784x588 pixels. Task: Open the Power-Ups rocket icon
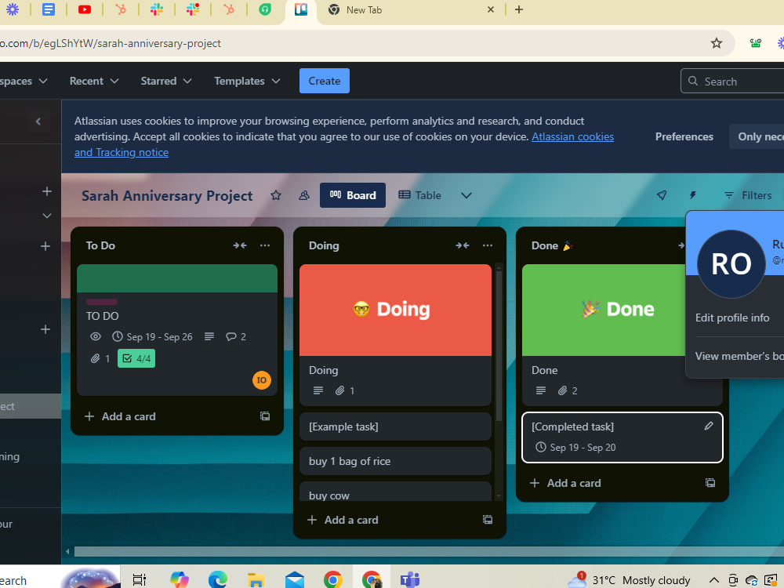pyautogui.click(x=662, y=195)
